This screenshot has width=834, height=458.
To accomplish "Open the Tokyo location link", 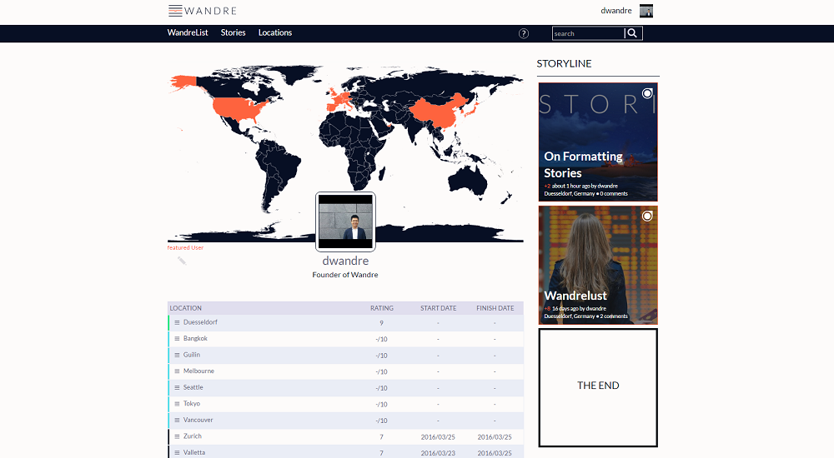I will tap(192, 404).
